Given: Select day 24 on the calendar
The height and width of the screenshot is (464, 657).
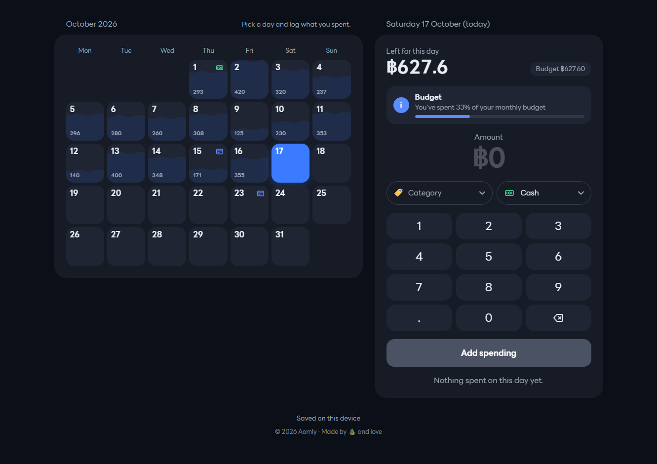Looking at the screenshot, I should [x=290, y=205].
